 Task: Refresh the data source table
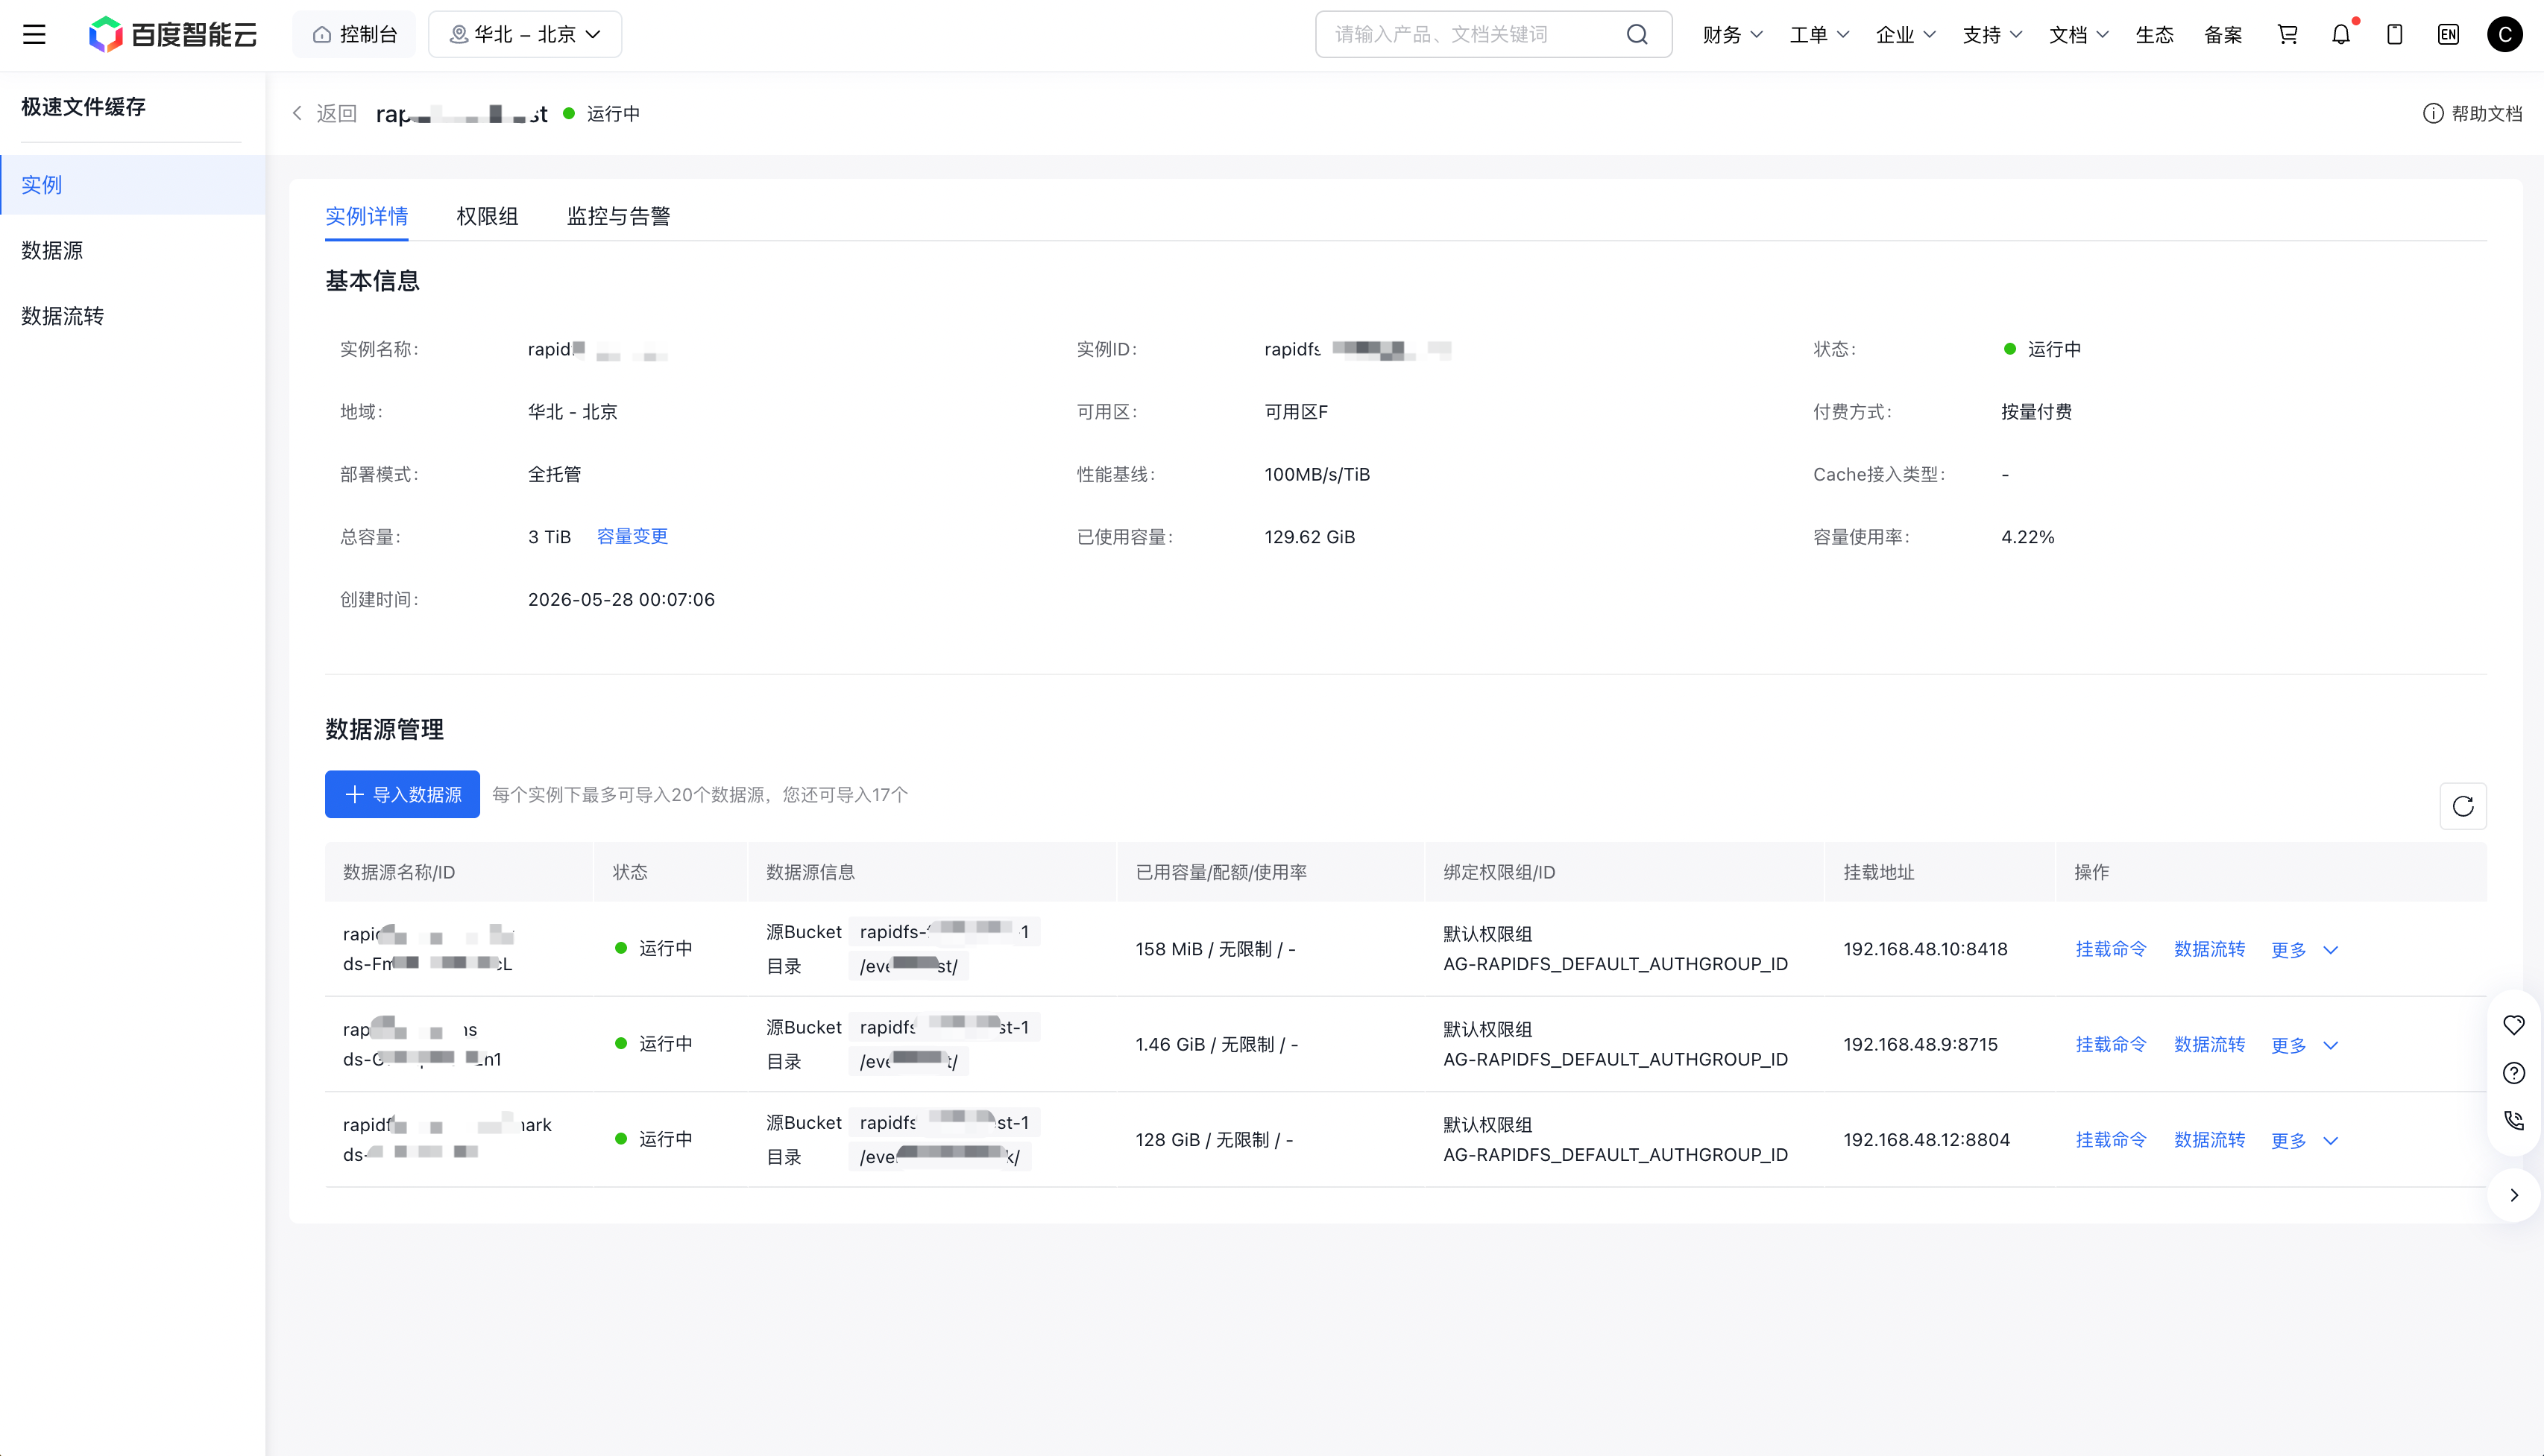tap(2463, 806)
